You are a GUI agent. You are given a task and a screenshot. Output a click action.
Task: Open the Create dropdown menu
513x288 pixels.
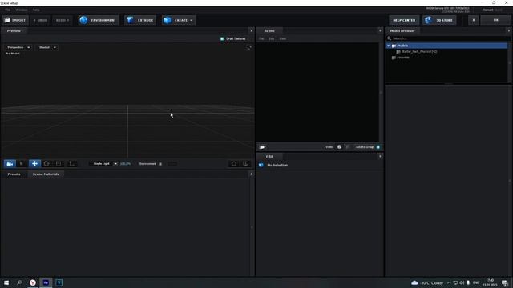[178, 20]
